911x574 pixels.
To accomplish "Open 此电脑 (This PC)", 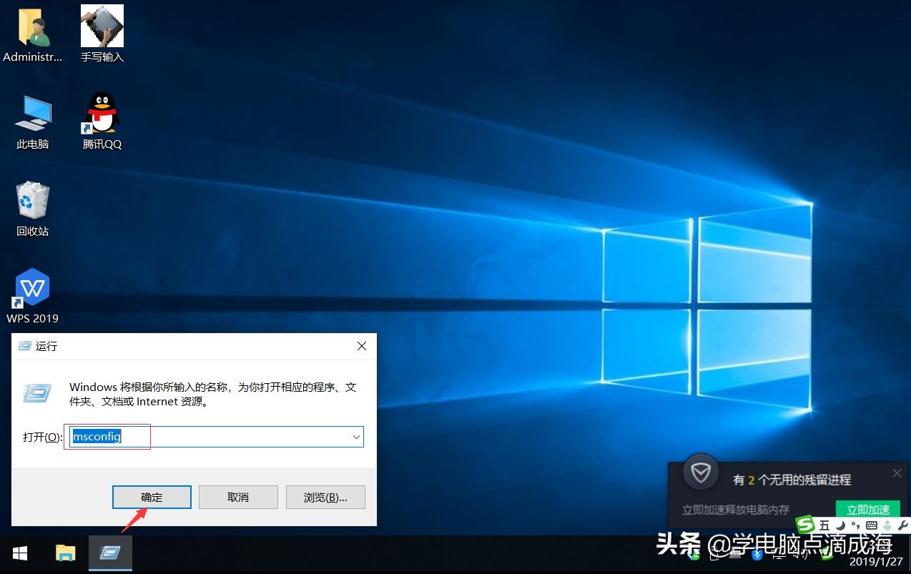I will point(32,114).
